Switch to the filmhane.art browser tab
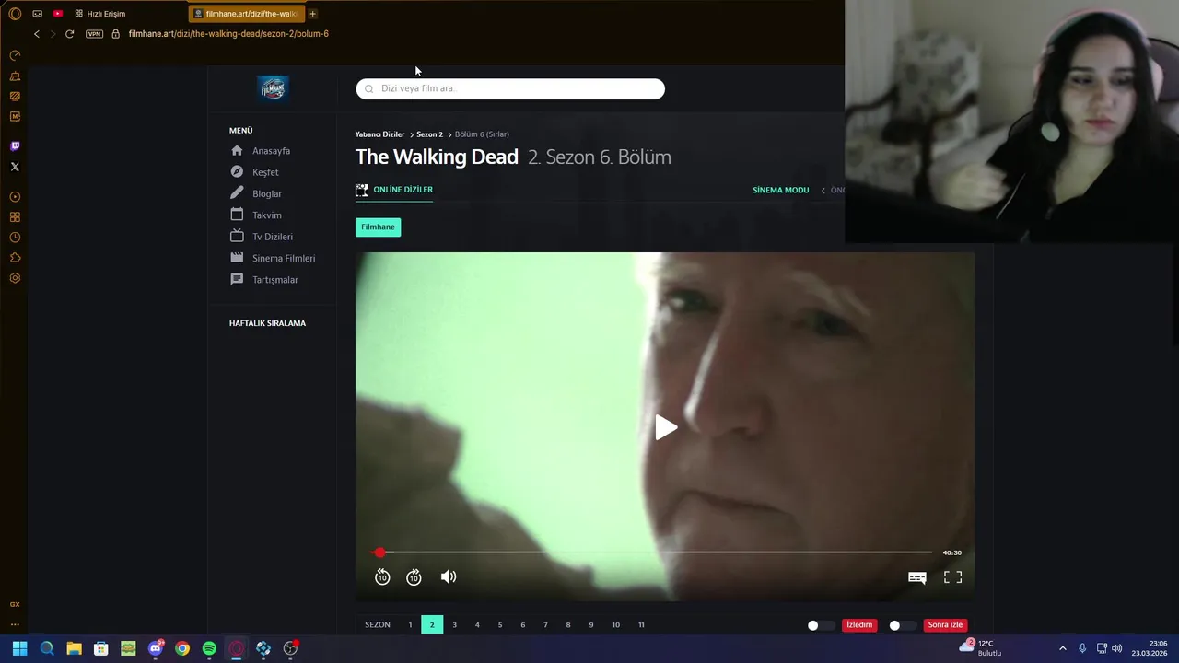1179x663 pixels. tap(247, 14)
